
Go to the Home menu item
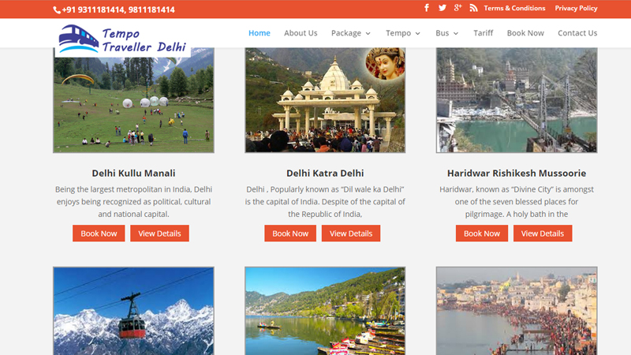[x=259, y=33]
